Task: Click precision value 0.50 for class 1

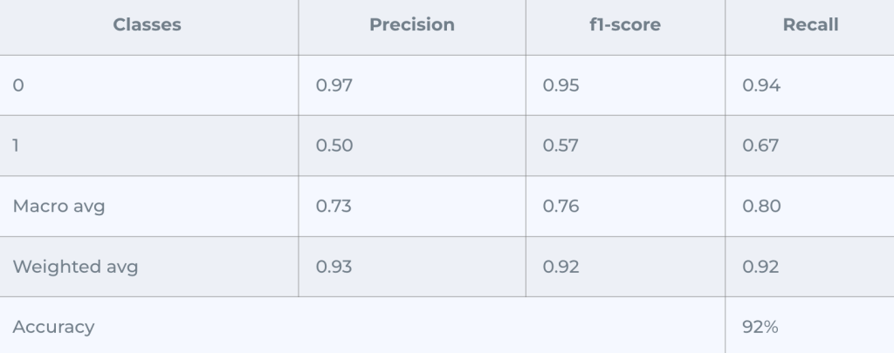Action: [334, 146]
